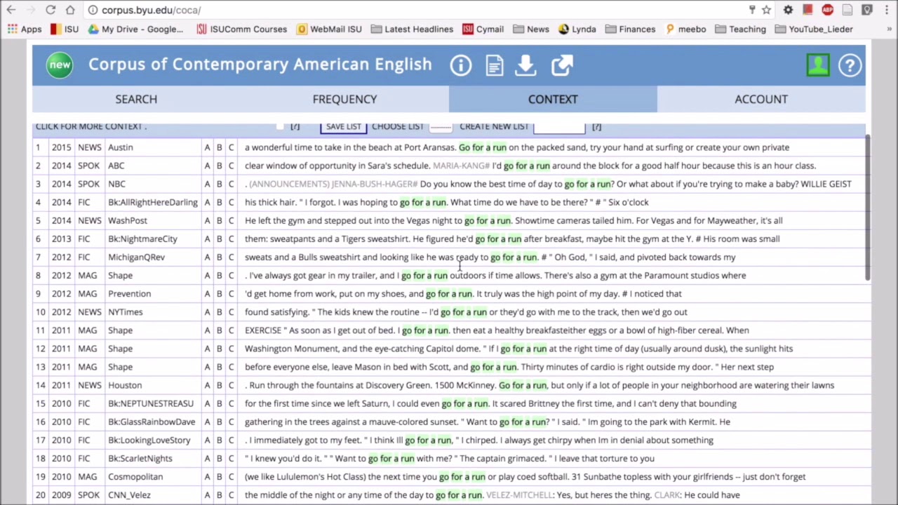The height and width of the screenshot is (505, 898).
Task: Click the results vertical scrollbar
Action: point(868,209)
